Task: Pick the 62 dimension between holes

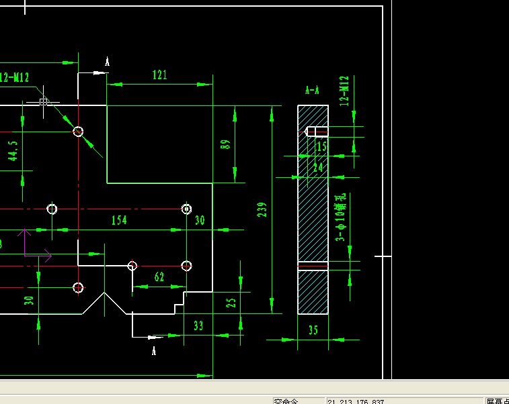Action: click(x=159, y=276)
